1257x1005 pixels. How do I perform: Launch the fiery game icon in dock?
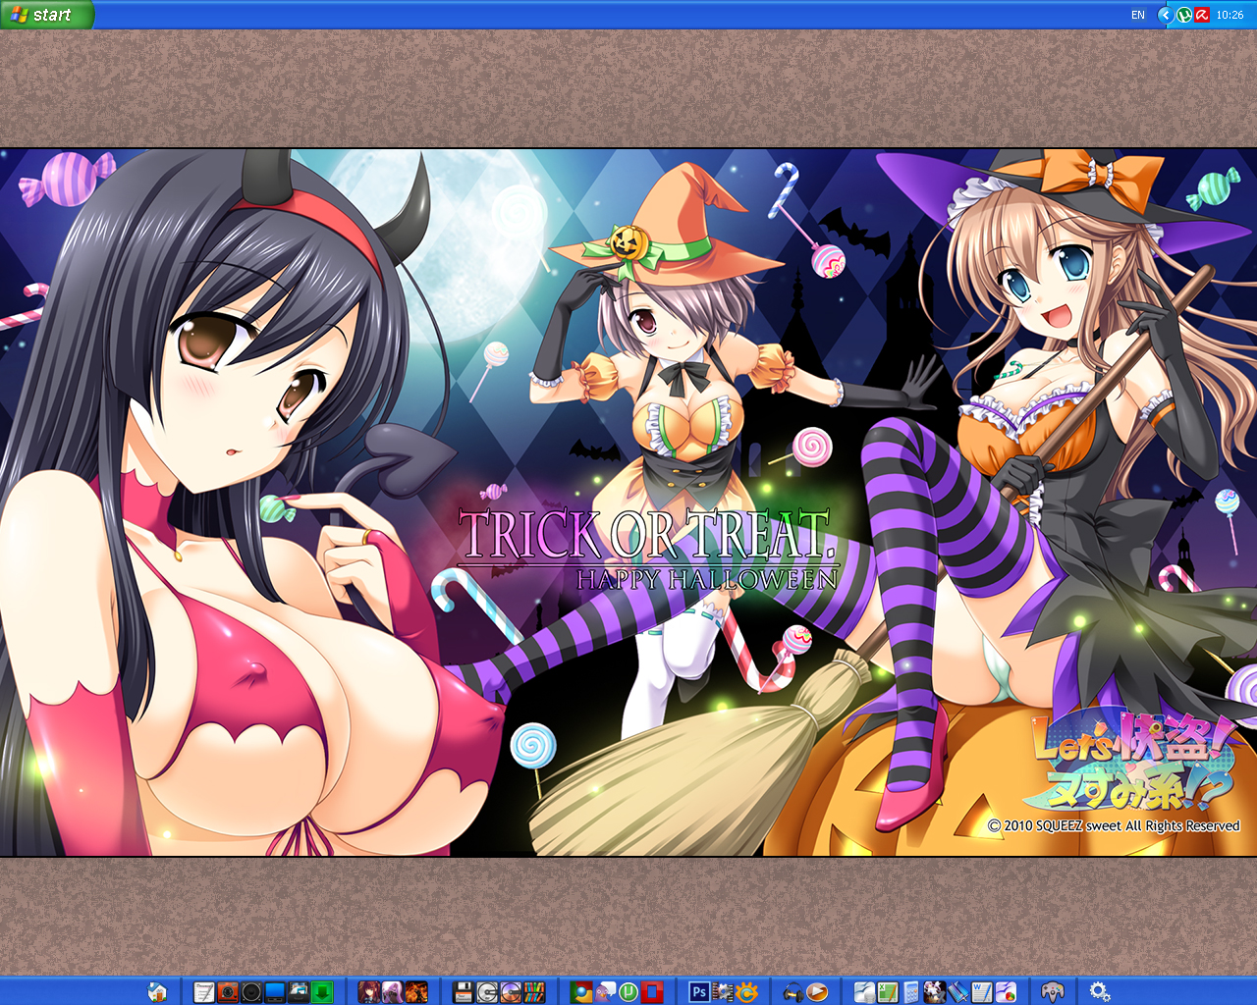click(x=416, y=992)
